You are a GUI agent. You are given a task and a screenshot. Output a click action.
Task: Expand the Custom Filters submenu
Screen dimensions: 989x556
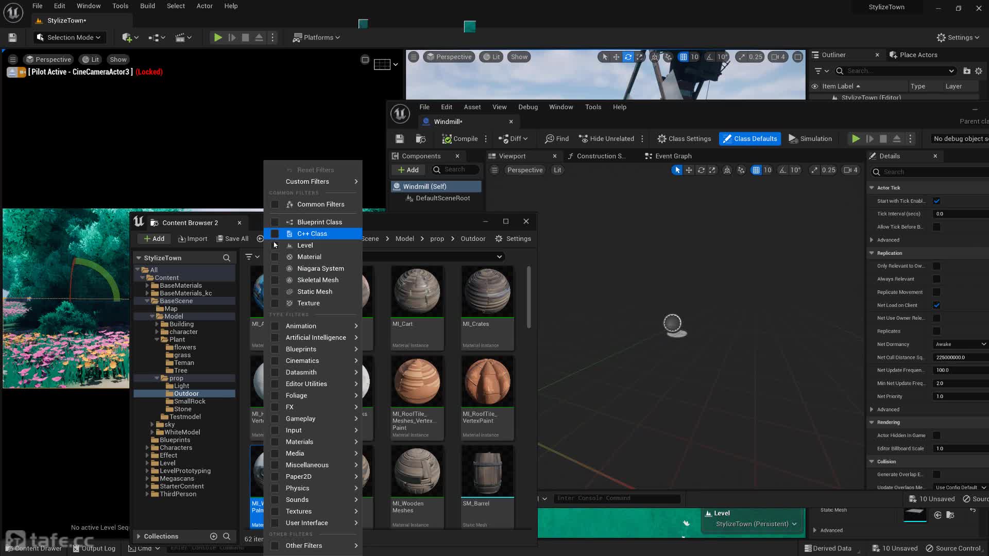[313, 182]
